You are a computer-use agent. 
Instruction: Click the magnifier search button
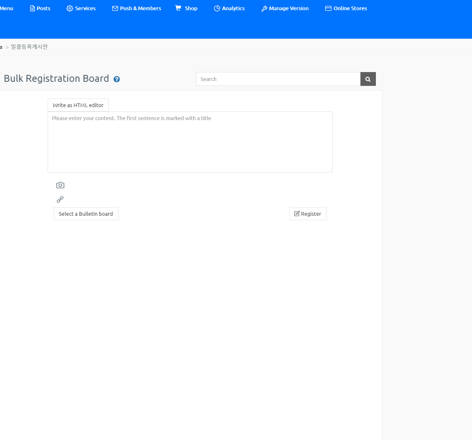pyautogui.click(x=368, y=79)
